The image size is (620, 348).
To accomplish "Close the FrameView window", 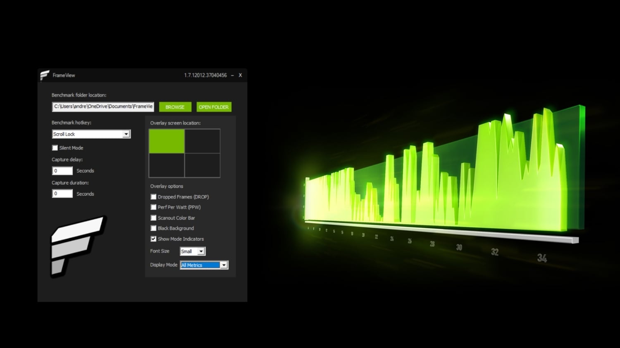I will pos(240,76).
